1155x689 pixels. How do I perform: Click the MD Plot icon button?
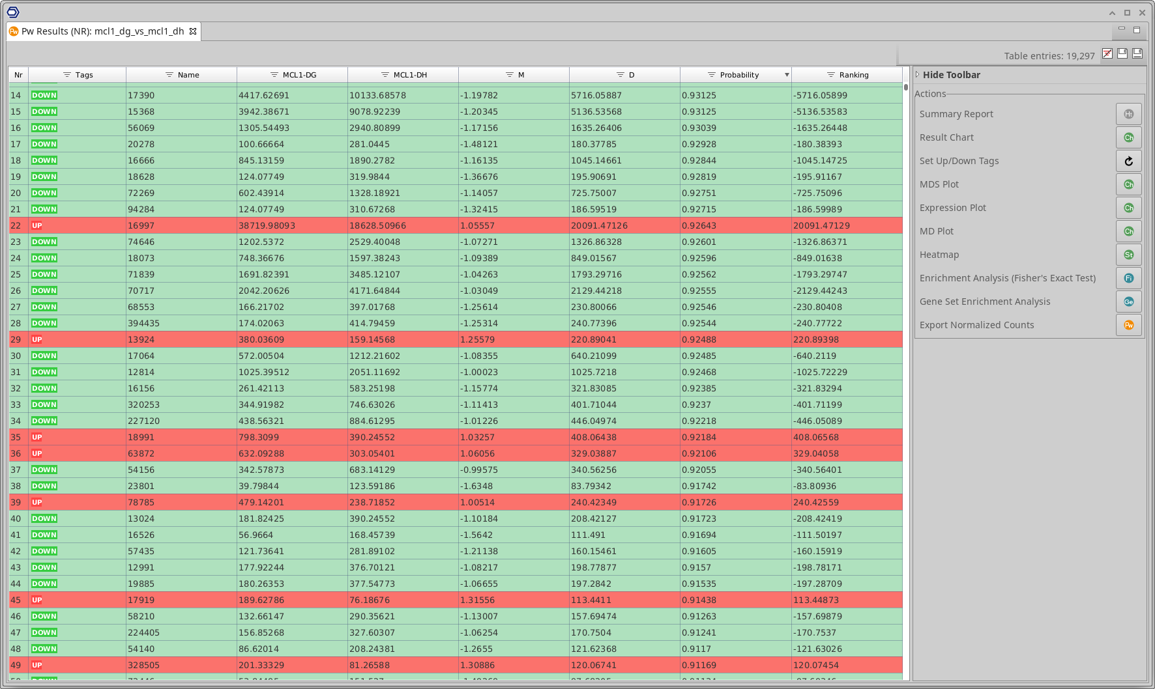click(1128, 231)
